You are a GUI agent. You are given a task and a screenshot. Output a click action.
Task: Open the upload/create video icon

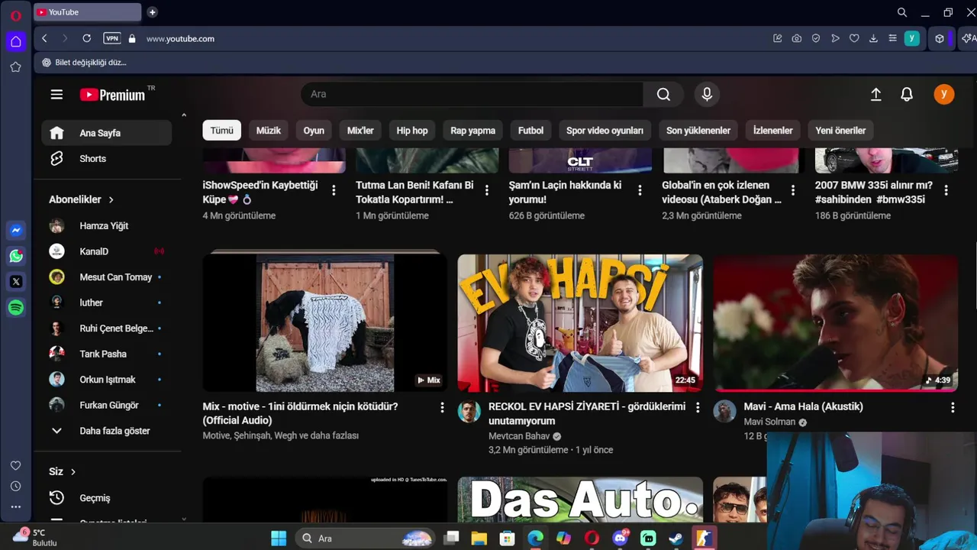[x=875, y=94]
